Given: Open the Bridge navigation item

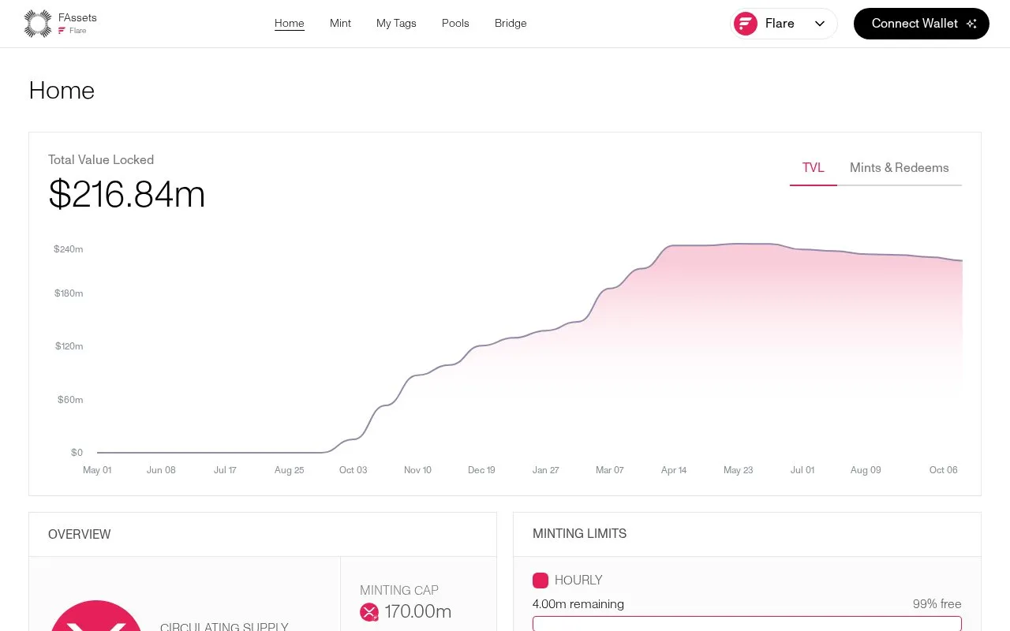Looking at the screenshot, I should [511, 24].
